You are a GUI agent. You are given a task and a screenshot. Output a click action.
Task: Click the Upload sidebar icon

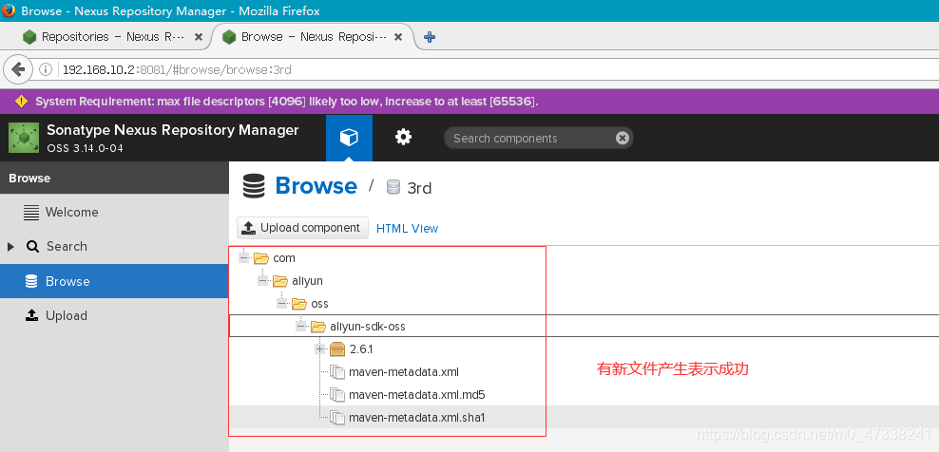click(31, 315)
